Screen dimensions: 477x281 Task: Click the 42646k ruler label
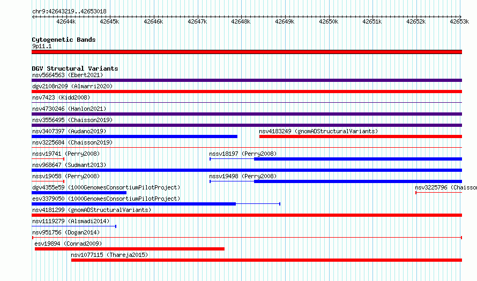click(153, 21)
